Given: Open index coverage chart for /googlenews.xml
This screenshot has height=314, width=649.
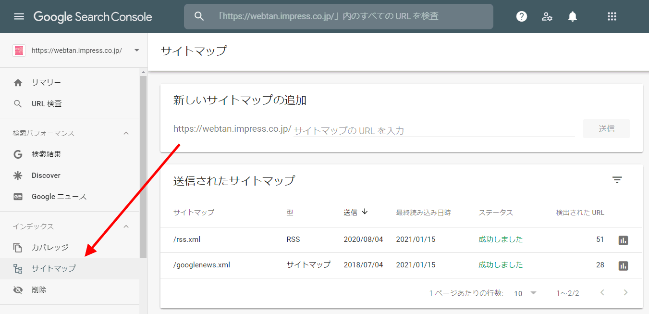Looking at the screenshot, I should (623, 265).
